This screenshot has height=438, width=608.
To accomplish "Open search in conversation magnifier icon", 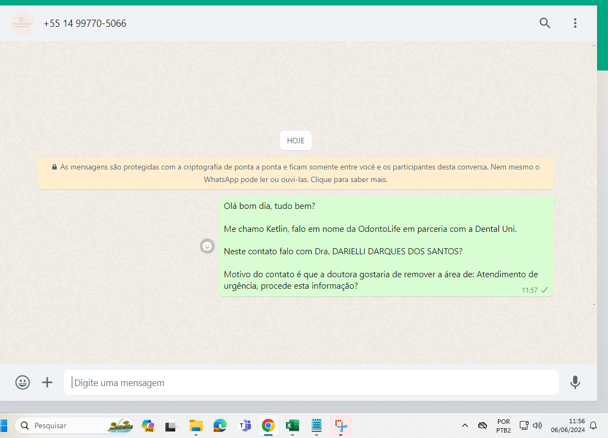I will (545, 23).
